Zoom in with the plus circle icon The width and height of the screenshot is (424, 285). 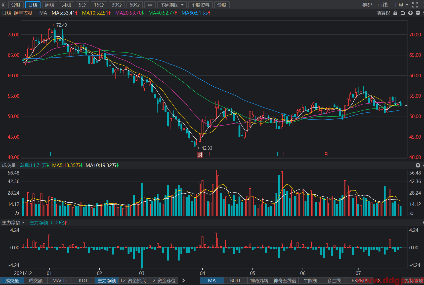coord(410,13)
